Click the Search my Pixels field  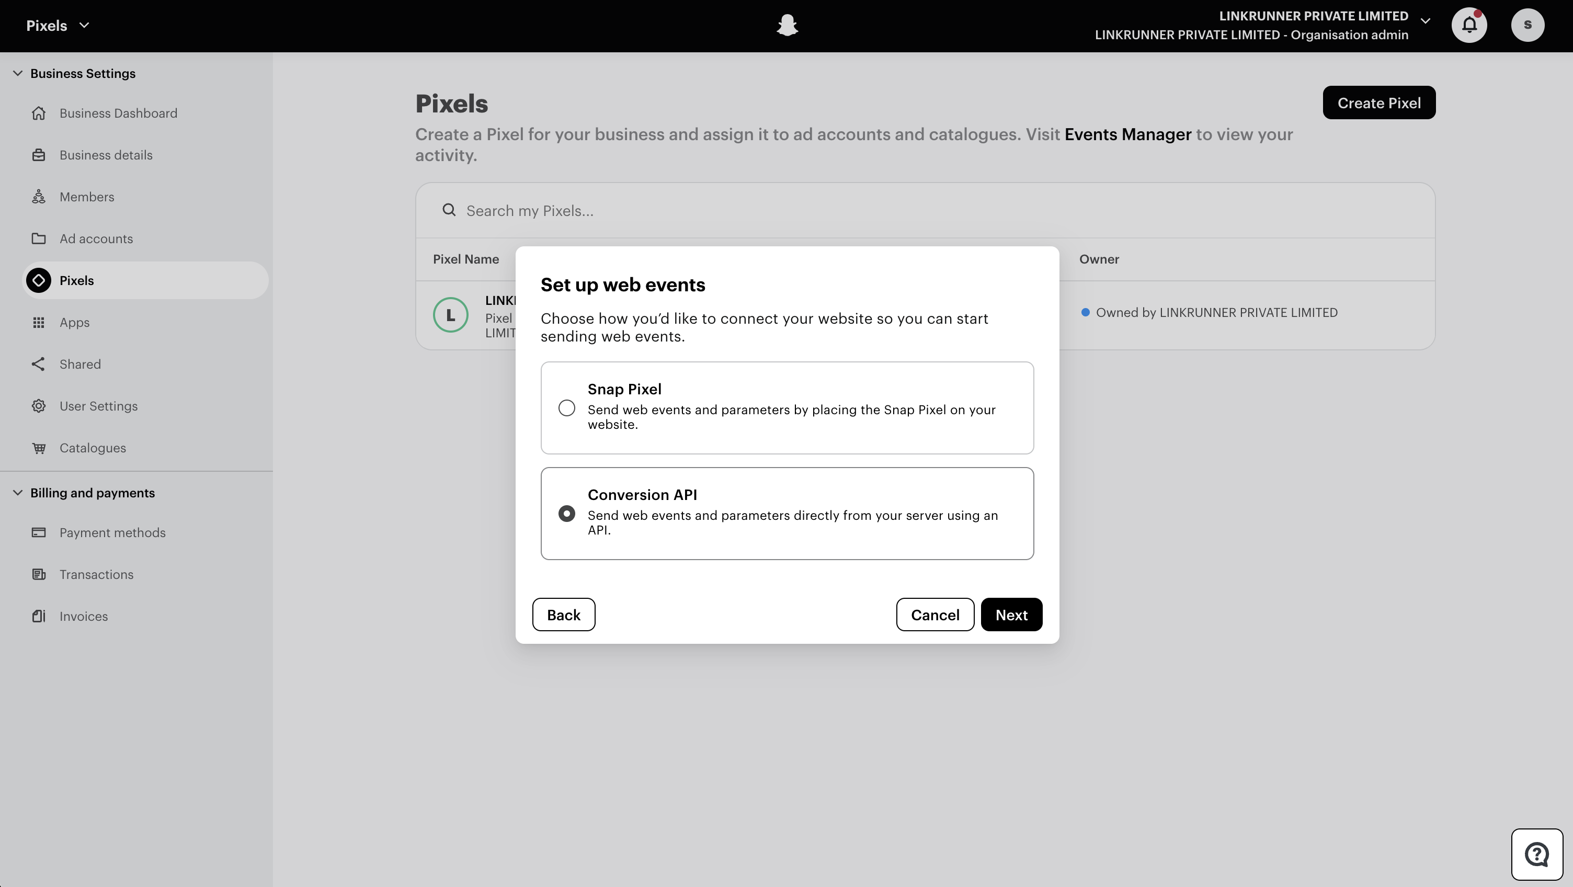point(925,210)
